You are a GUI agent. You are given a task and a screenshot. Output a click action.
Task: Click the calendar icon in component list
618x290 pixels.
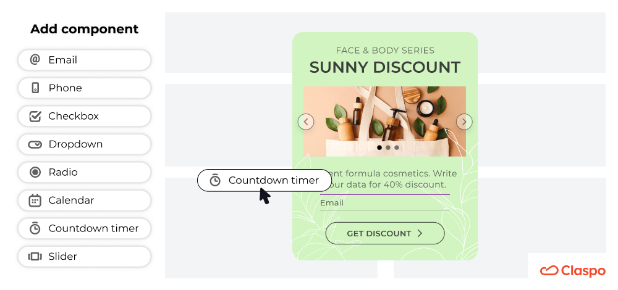click(x=35, y=201)
